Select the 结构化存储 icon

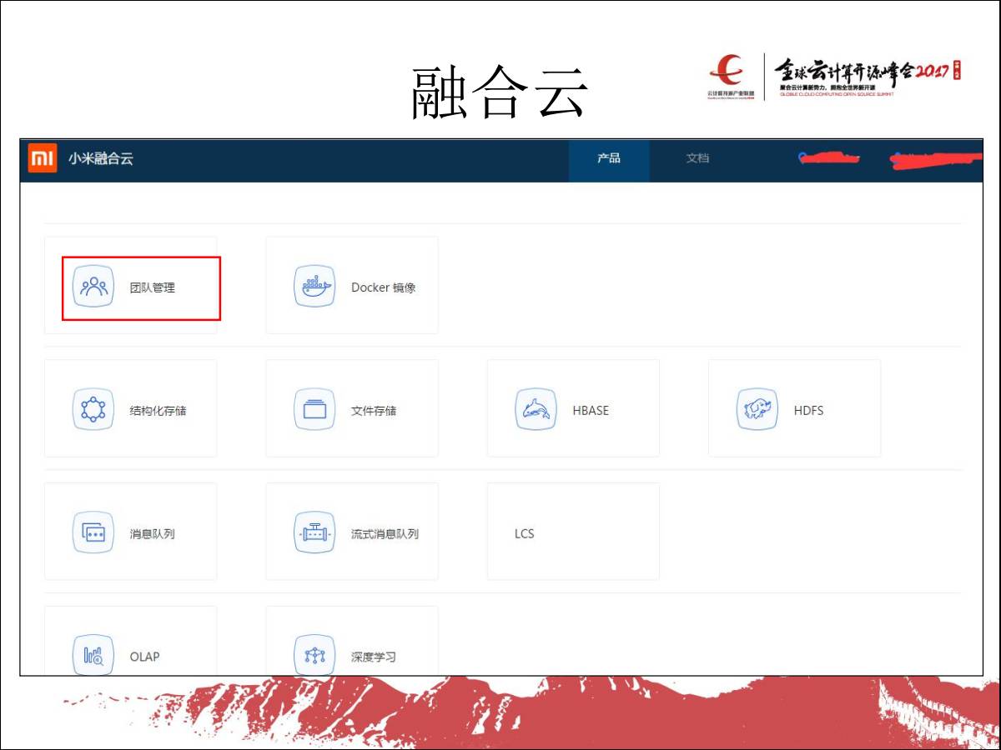point(93,410)
